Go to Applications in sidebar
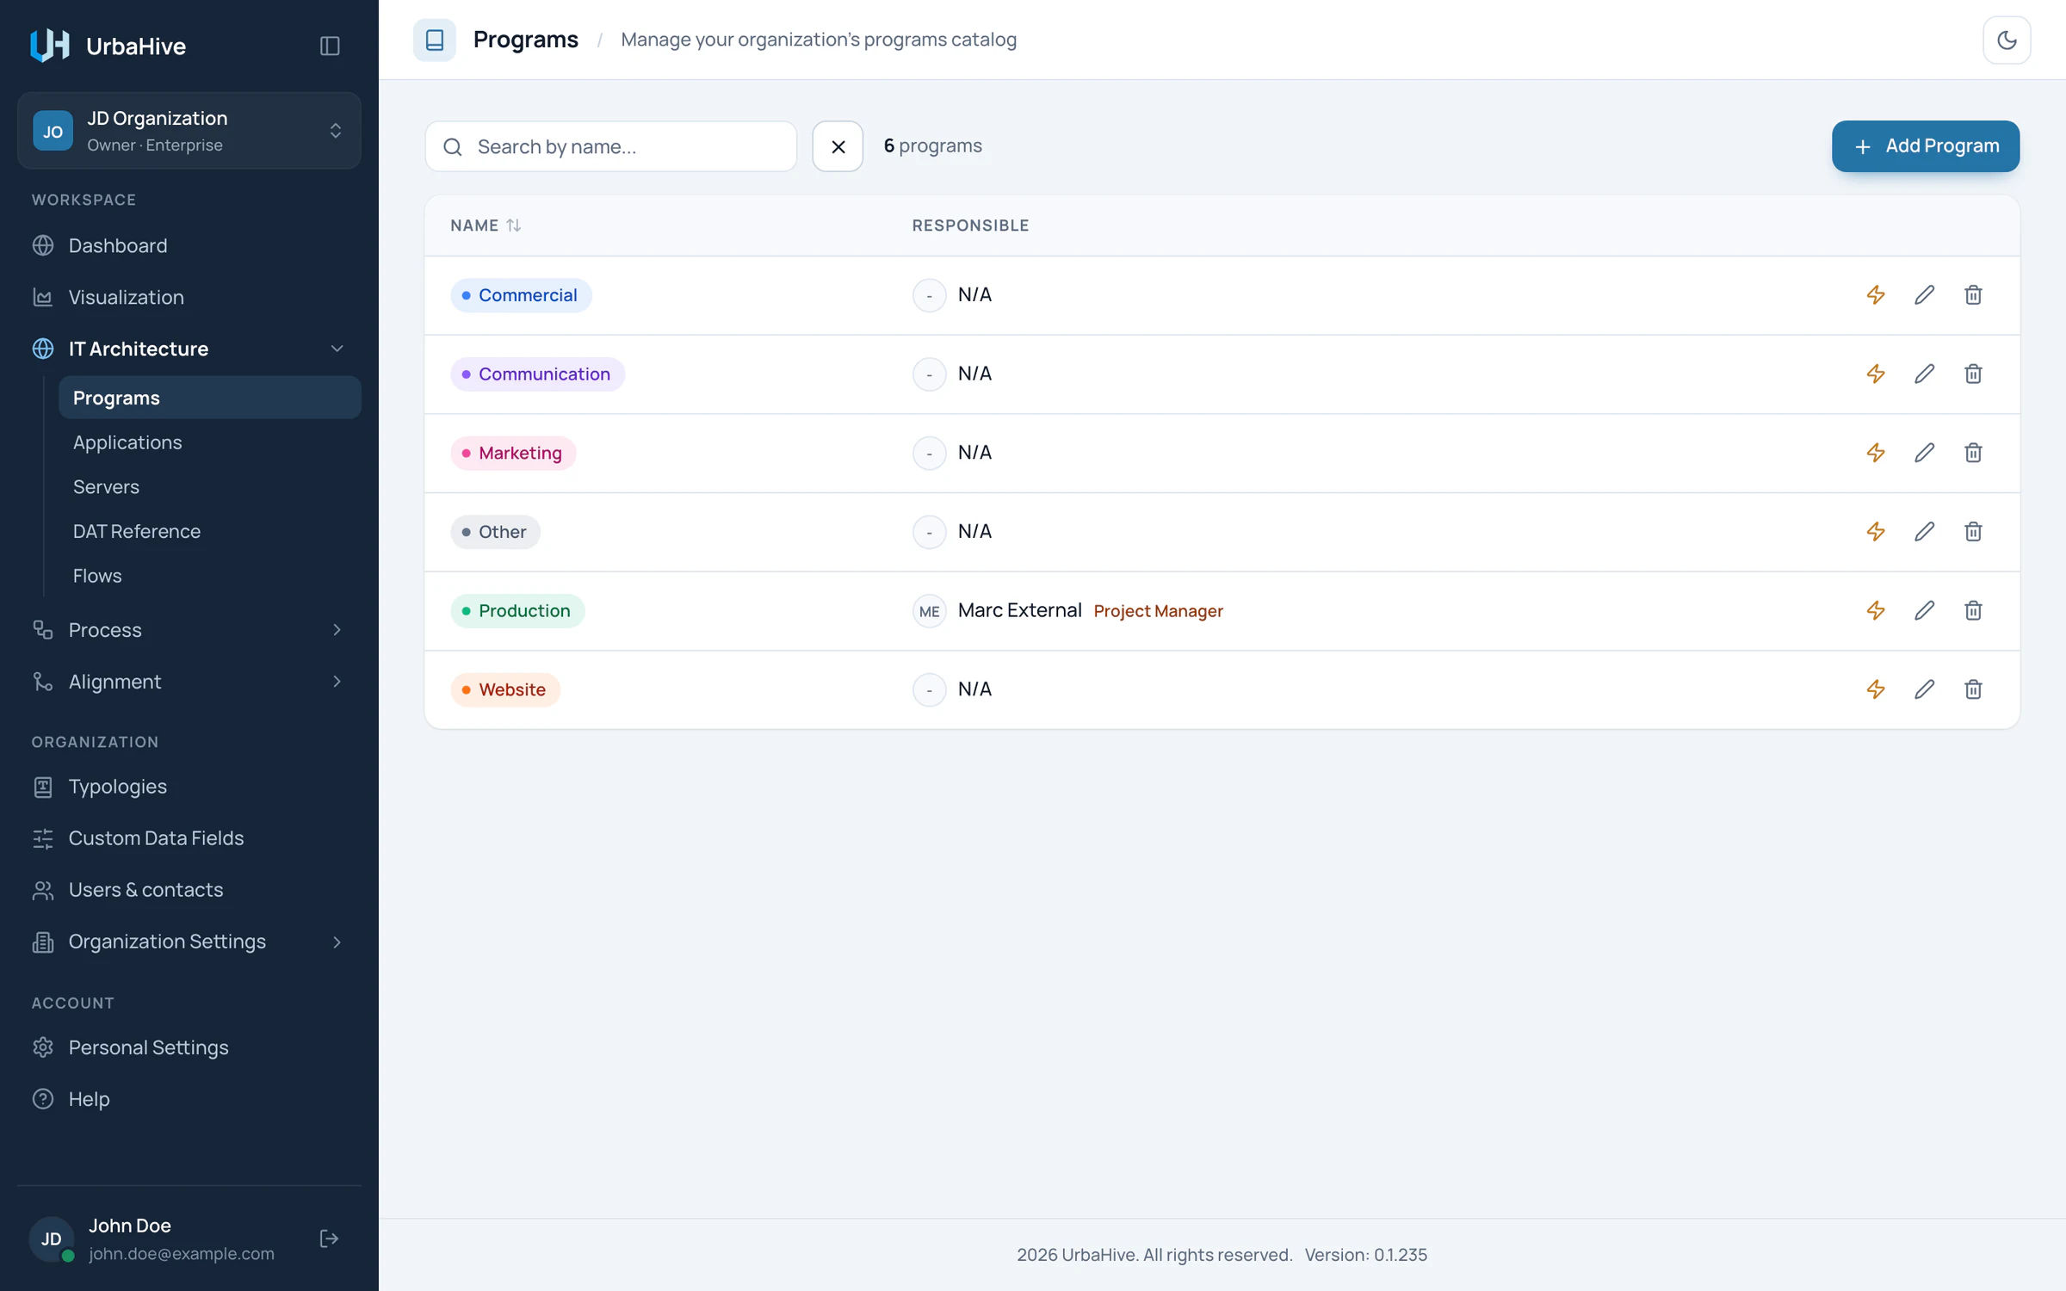 210,442
